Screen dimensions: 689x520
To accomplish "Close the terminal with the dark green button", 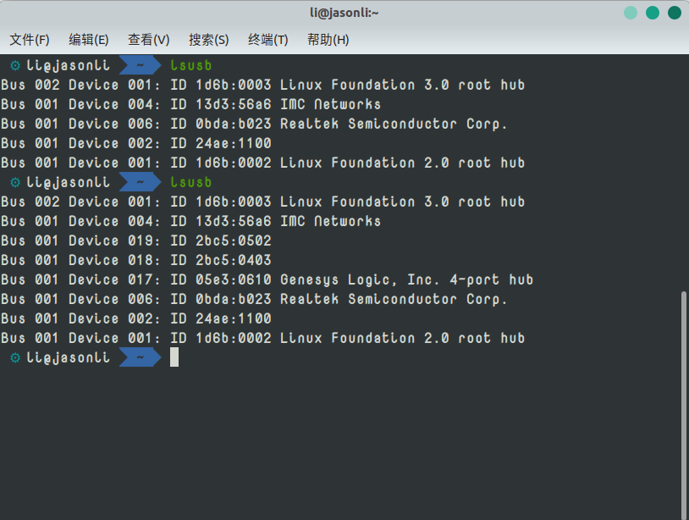I will click(675, 13).
